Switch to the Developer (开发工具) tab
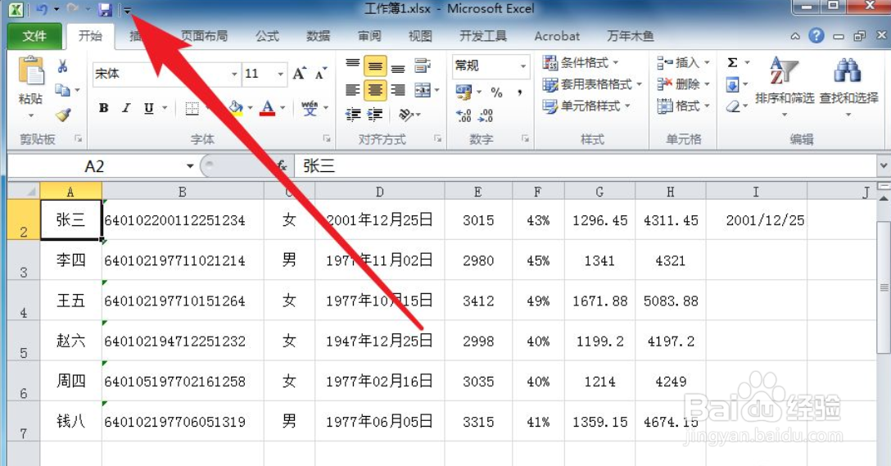The width and height of the screenshot is (891, 466). pyautogui.click(x=483, y=36)
